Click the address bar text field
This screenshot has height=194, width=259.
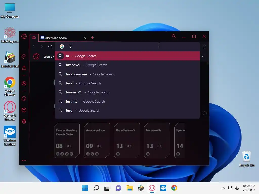click(x=127, y=46)
